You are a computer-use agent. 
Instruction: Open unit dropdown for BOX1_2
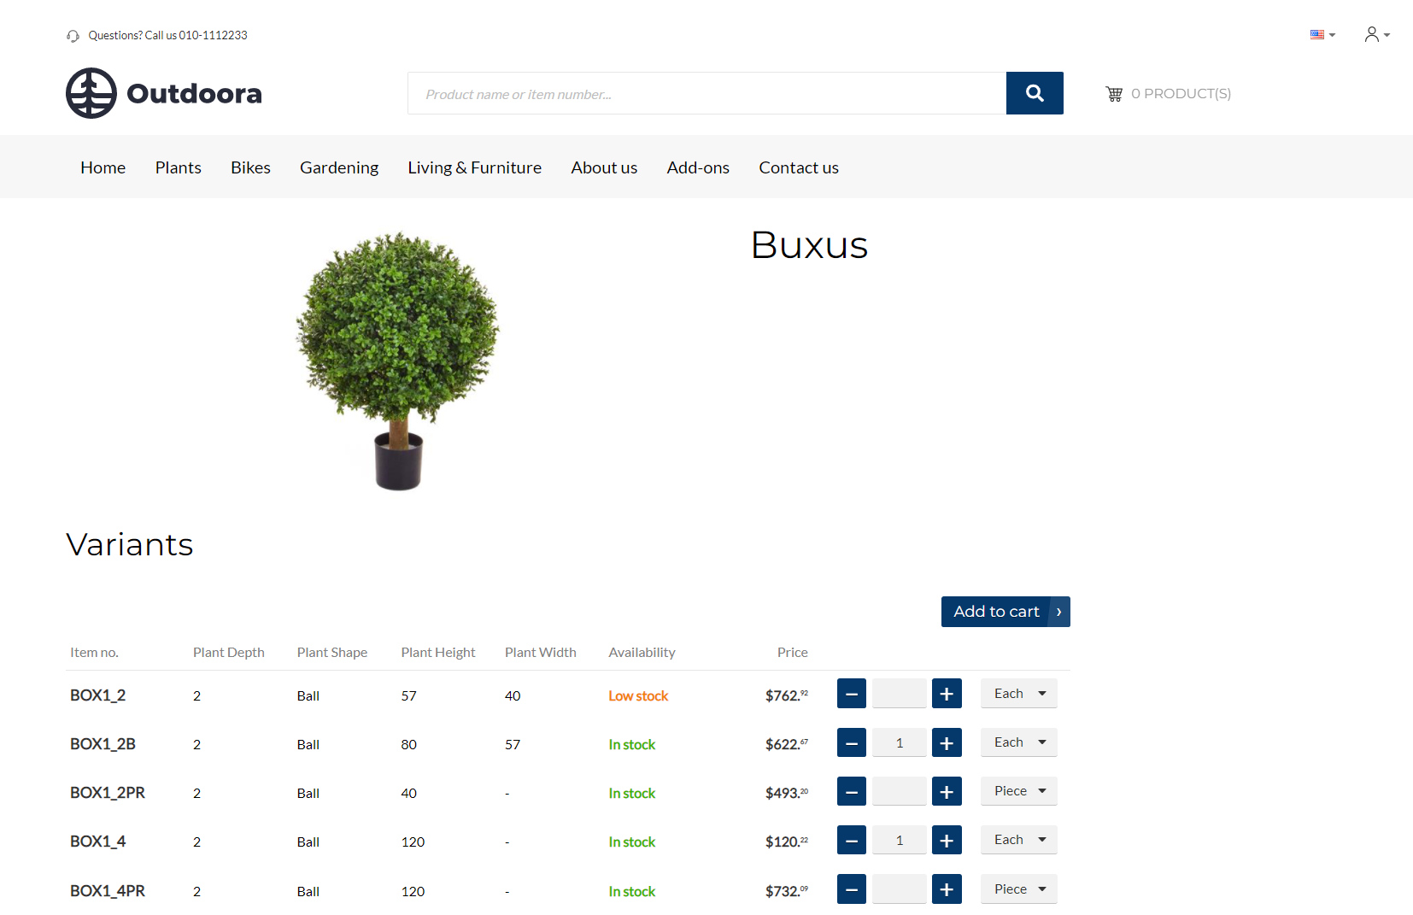[1019, 694]
